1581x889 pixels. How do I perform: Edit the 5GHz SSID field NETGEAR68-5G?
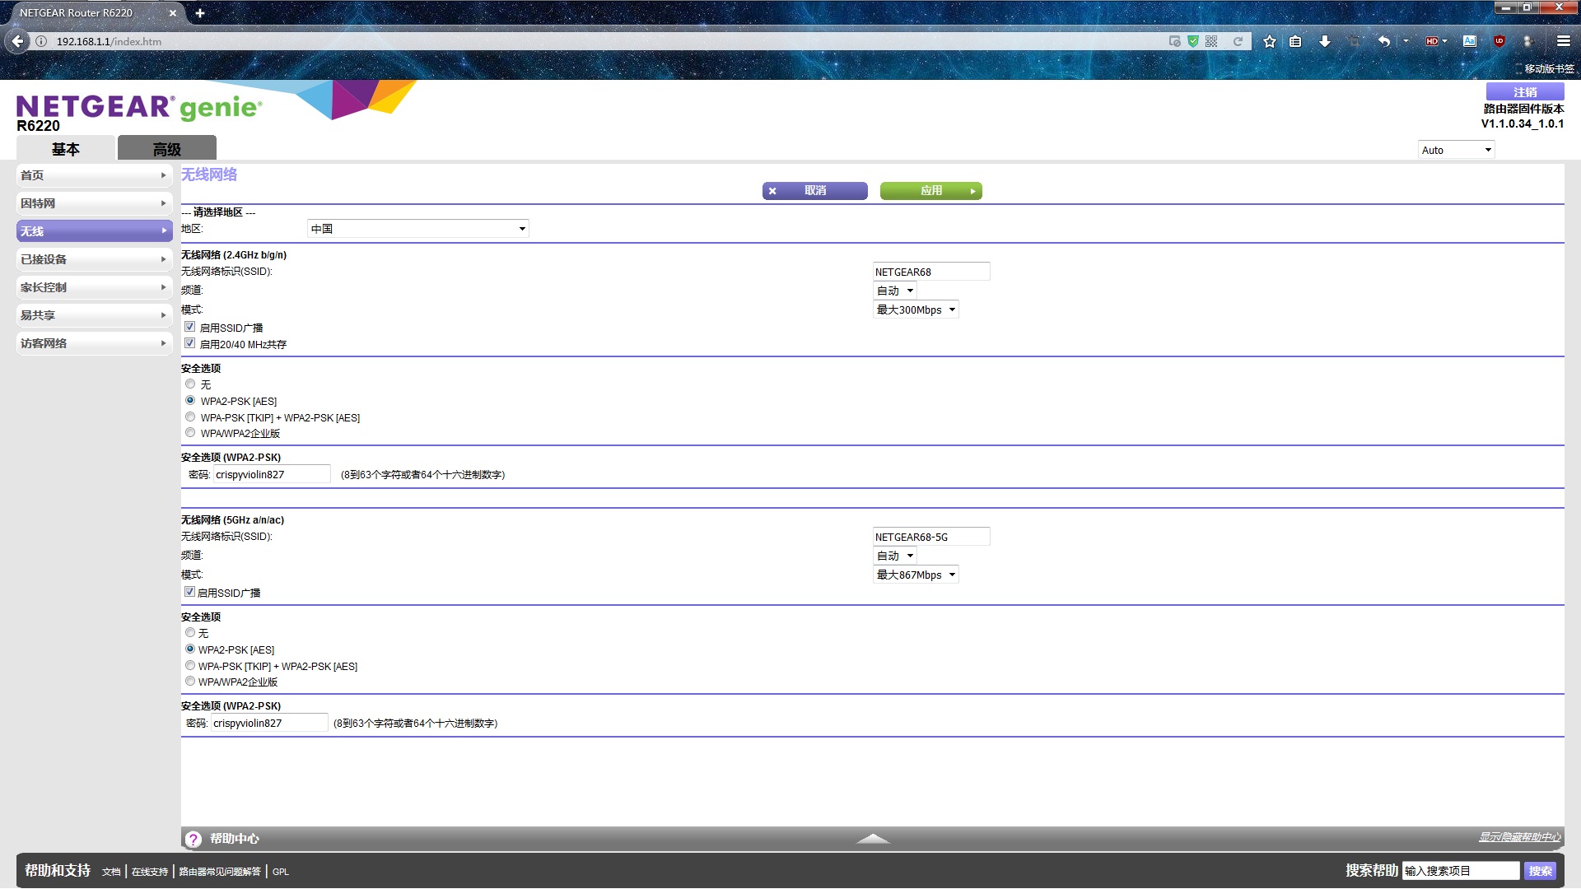click(x=931, y=537)
